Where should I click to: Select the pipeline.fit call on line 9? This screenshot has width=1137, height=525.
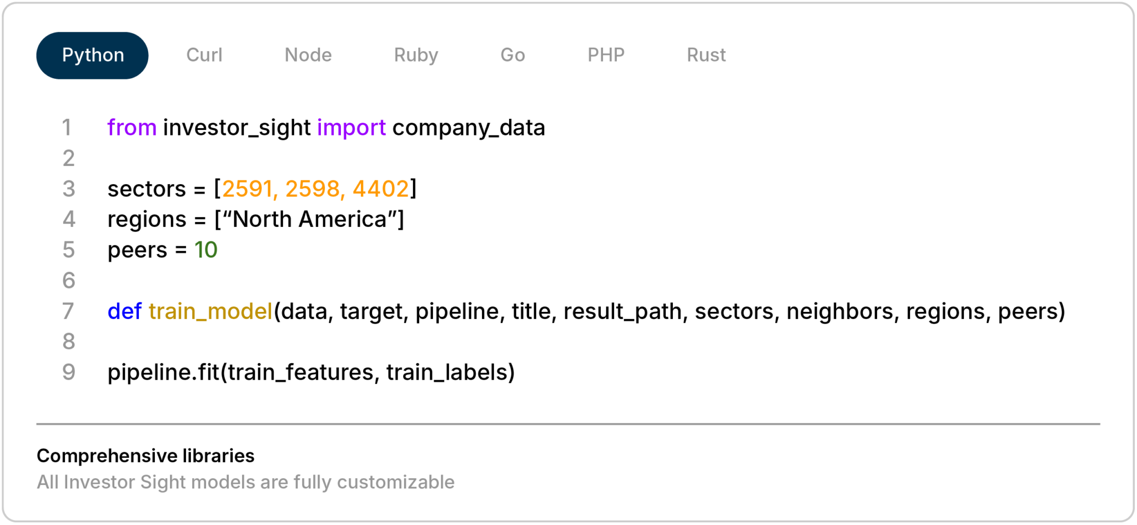pyautogui.click(x=311, y=373)
